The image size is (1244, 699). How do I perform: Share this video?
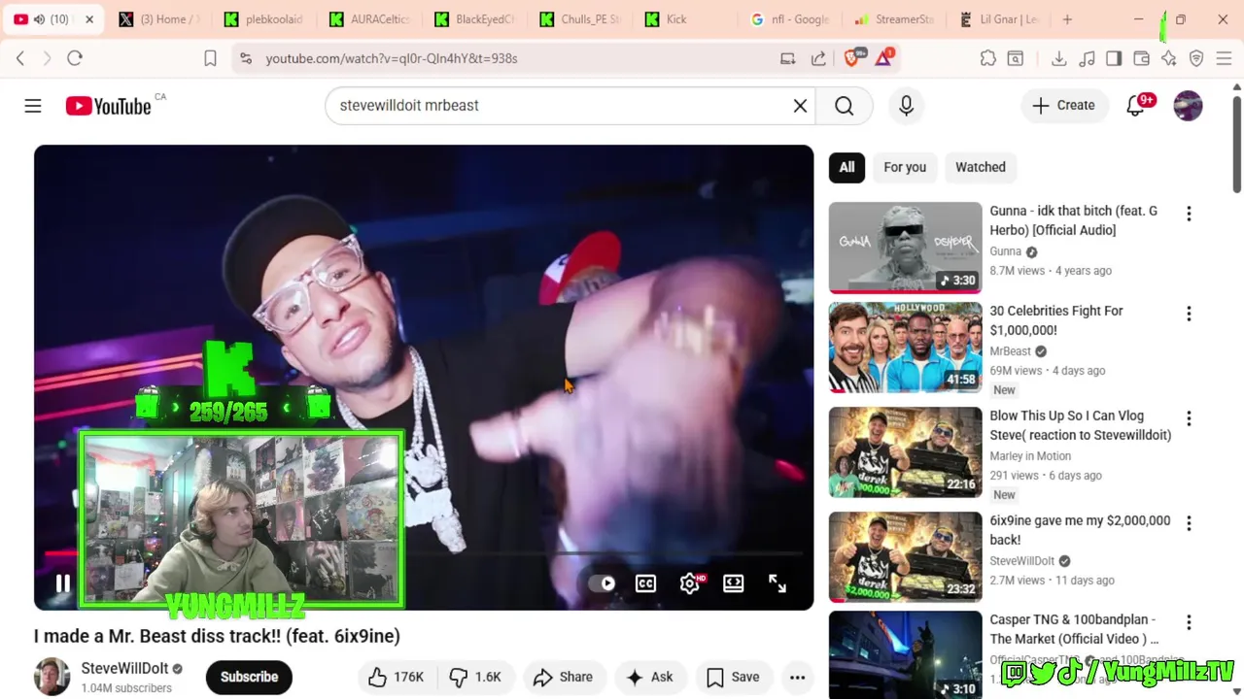click(563, 677)
